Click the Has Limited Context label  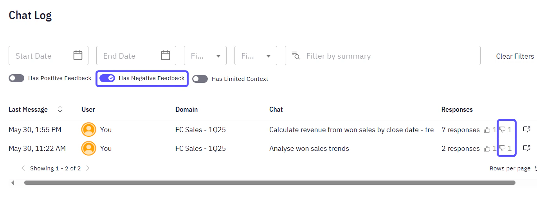240,79
